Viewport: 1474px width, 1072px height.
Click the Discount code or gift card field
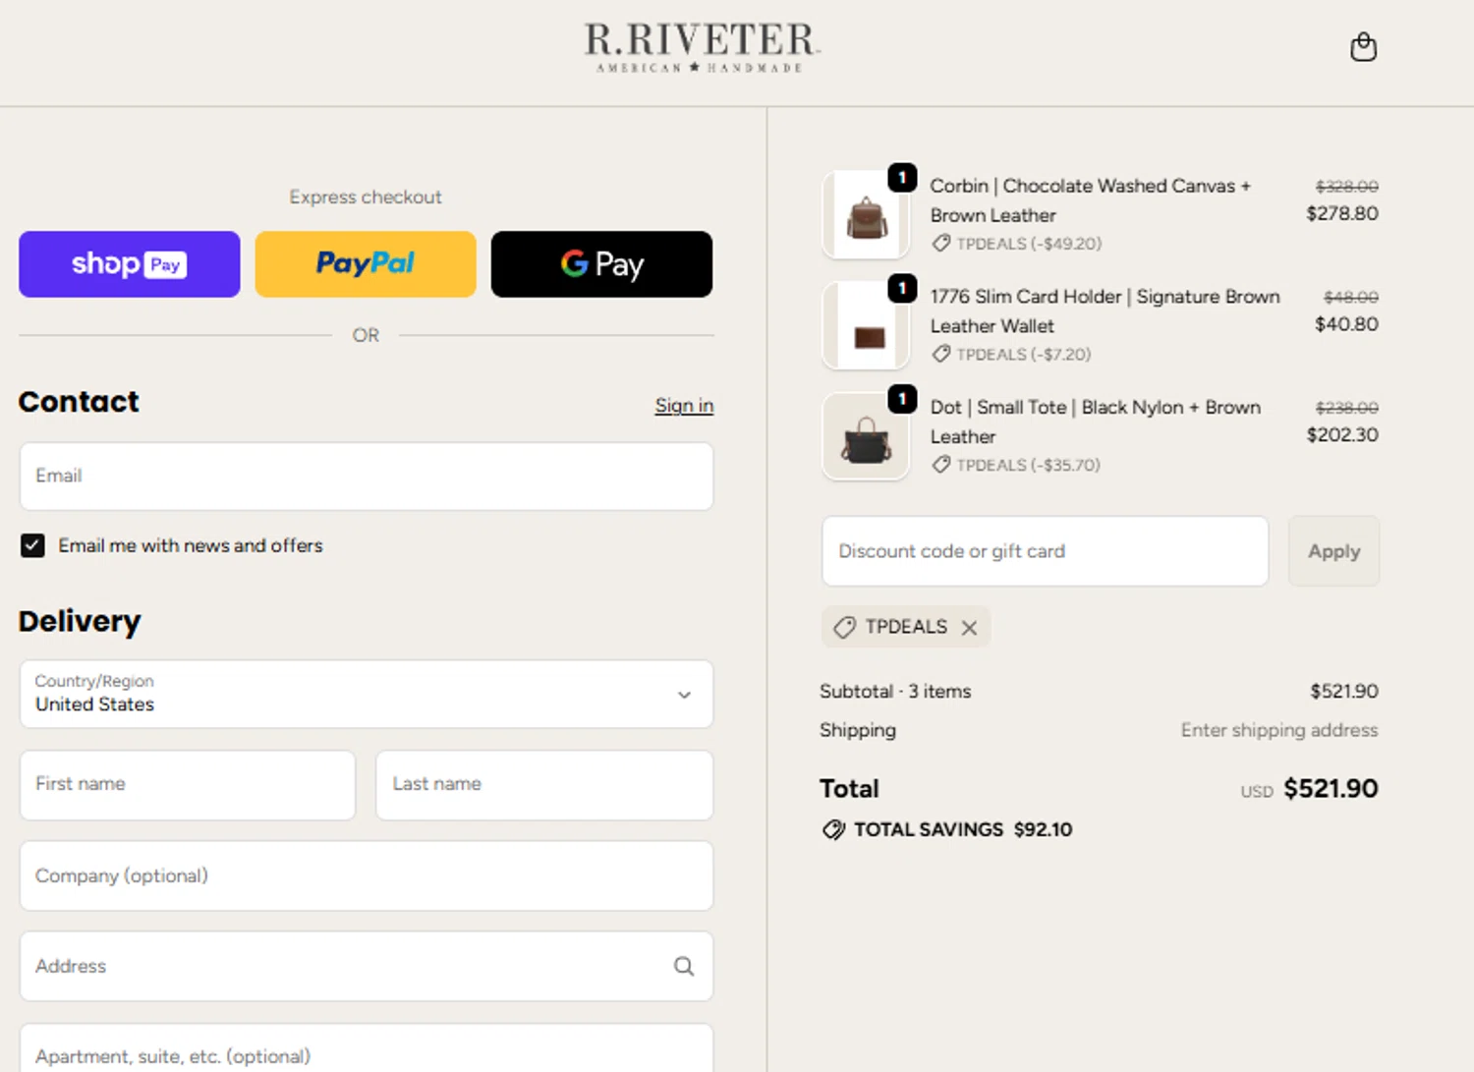1046,551
